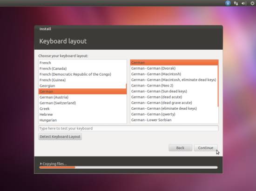Pick German - German (Neo 2) variant
This screenshot has height=191, width=256.
174,86
